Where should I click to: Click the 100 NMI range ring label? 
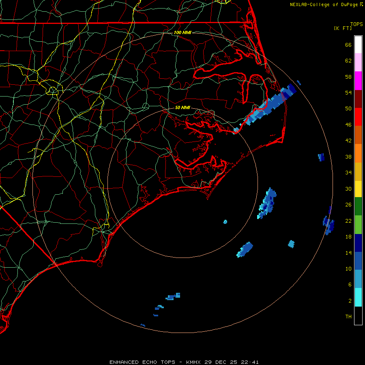pos(182,32)
